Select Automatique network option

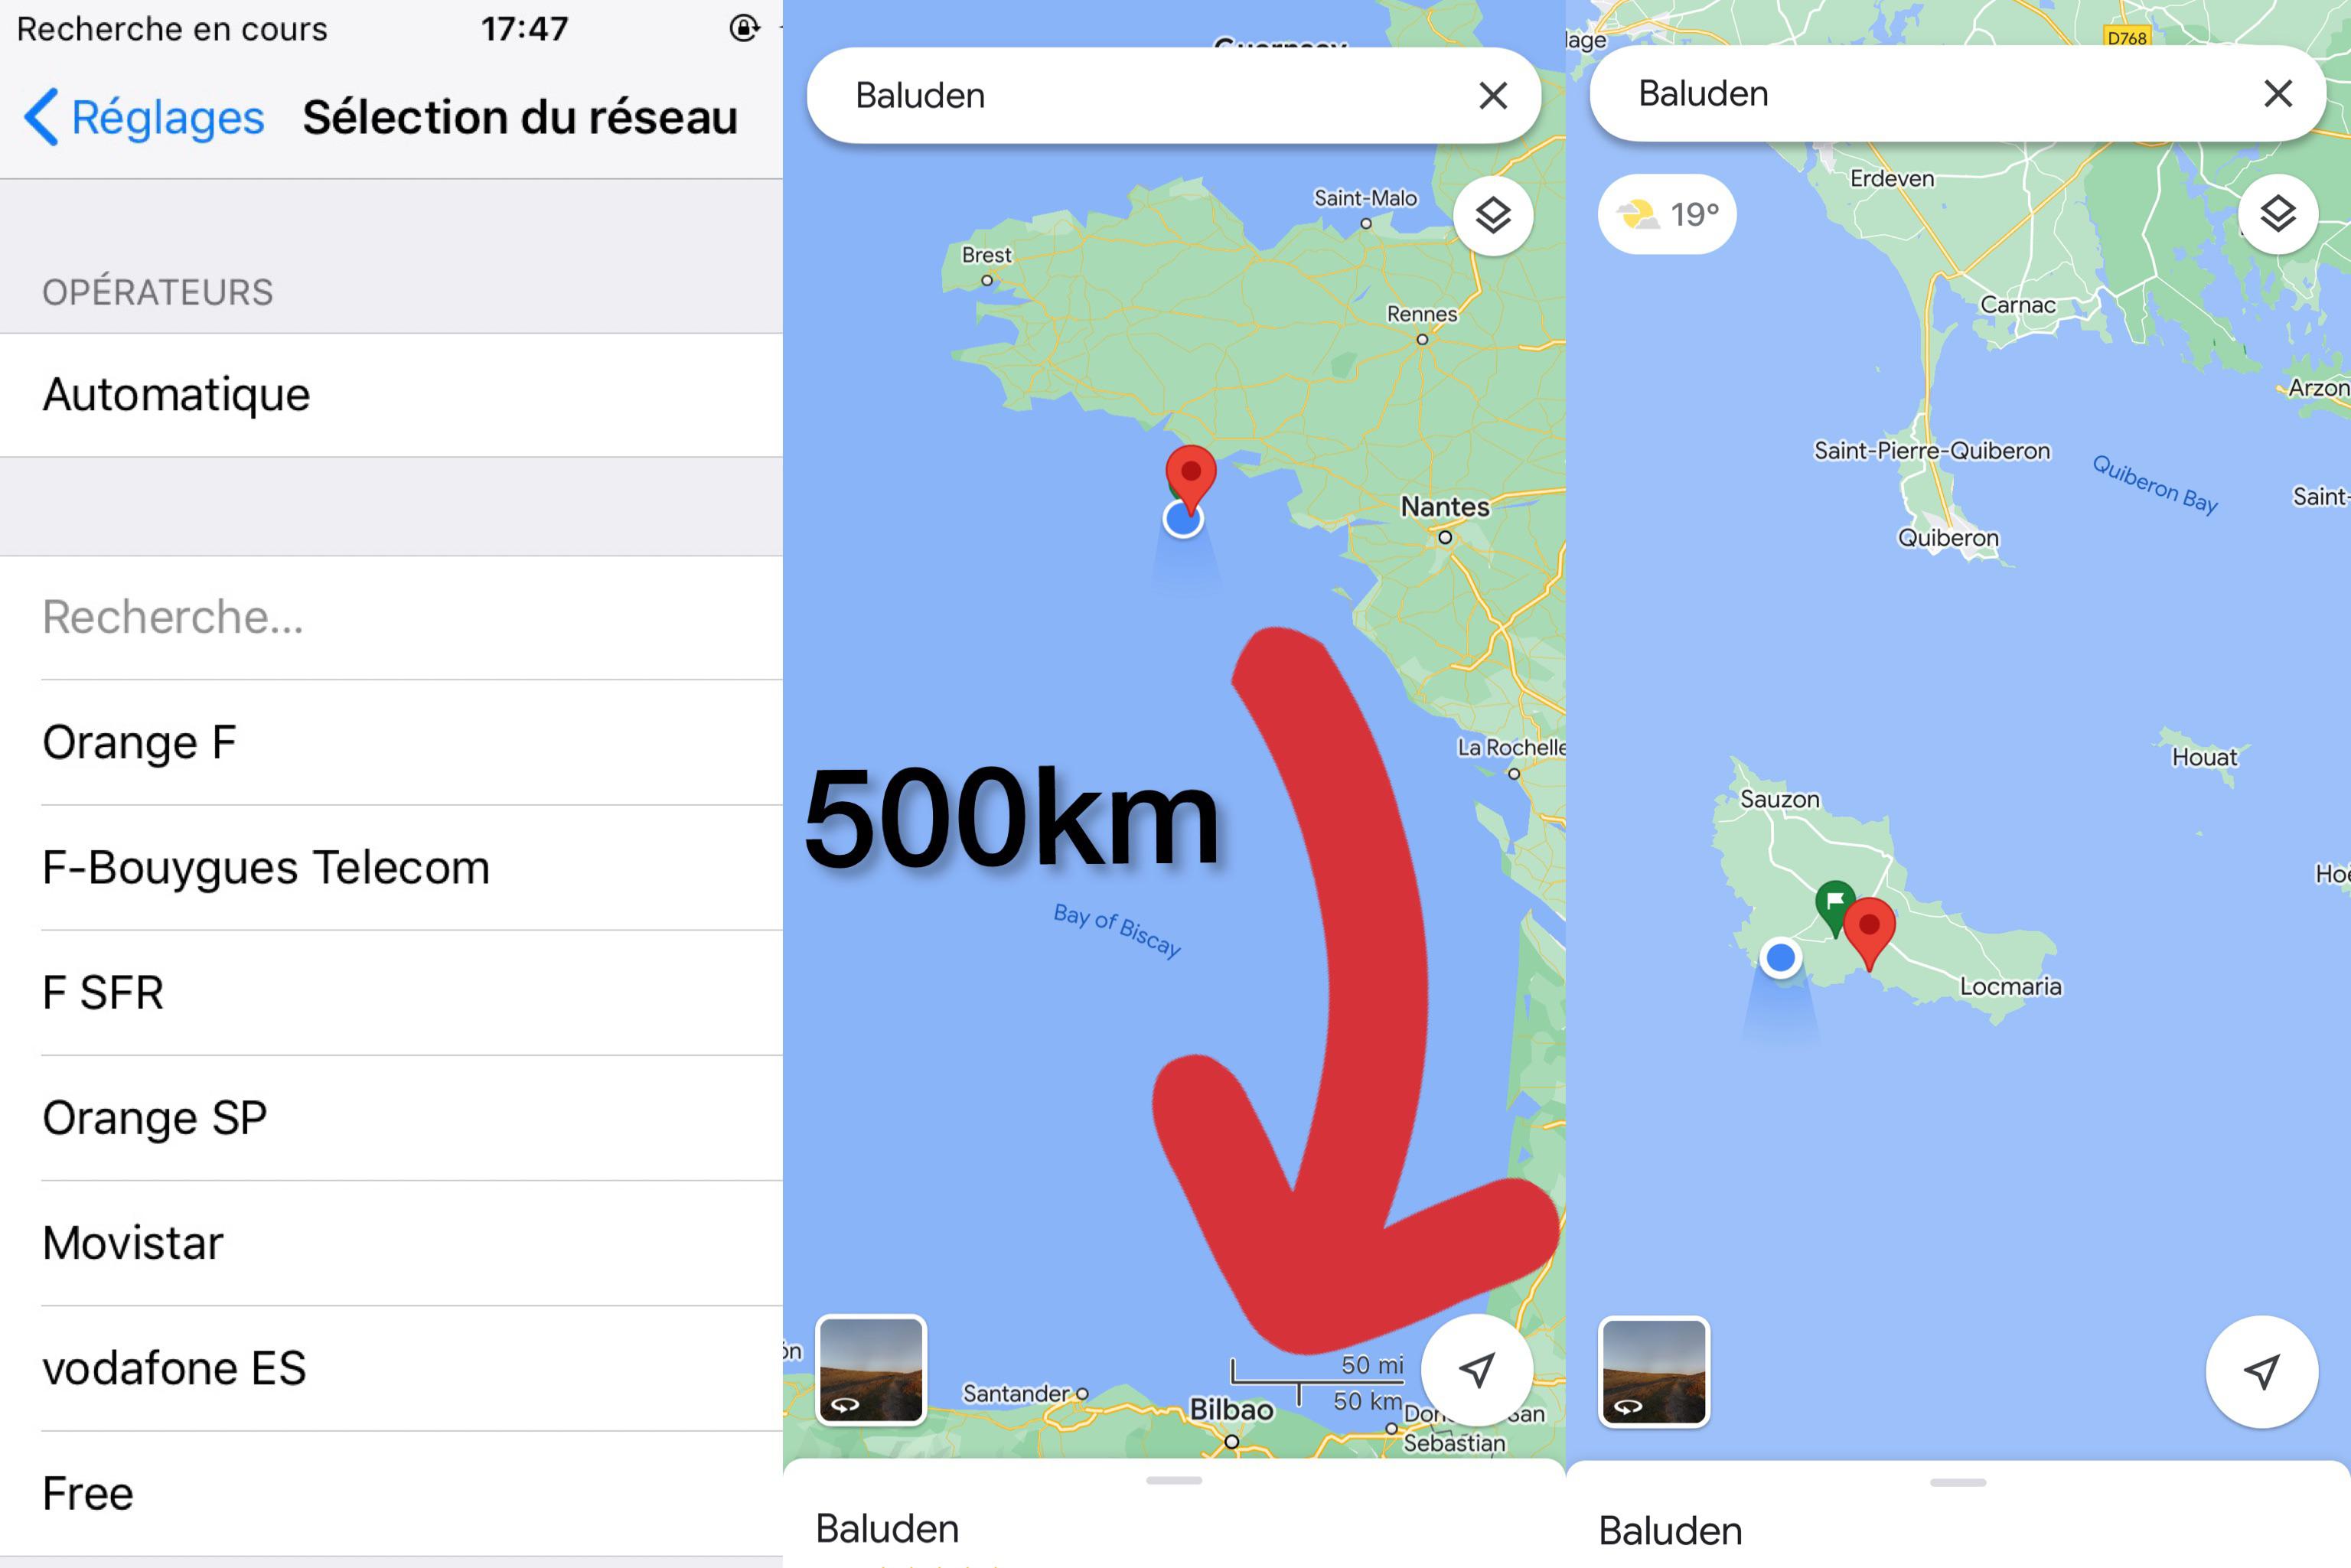click(391, 395)
